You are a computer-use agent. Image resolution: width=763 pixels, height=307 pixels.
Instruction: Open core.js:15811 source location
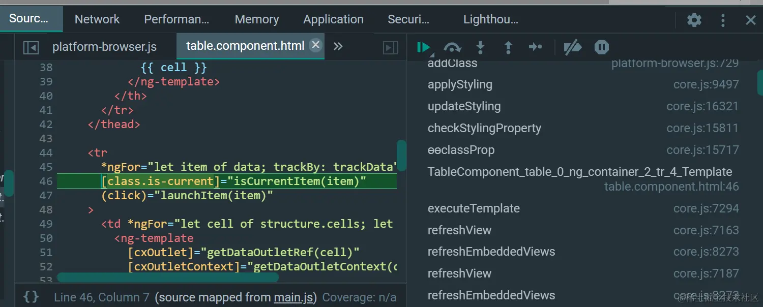tap(702, 128)
